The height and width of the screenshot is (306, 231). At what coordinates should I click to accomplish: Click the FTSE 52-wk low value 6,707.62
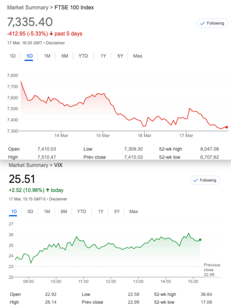[209, 157]
